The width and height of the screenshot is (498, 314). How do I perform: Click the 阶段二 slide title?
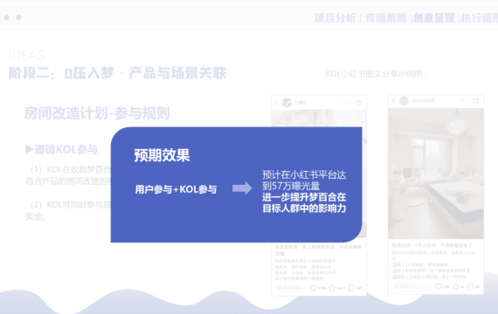118,73
